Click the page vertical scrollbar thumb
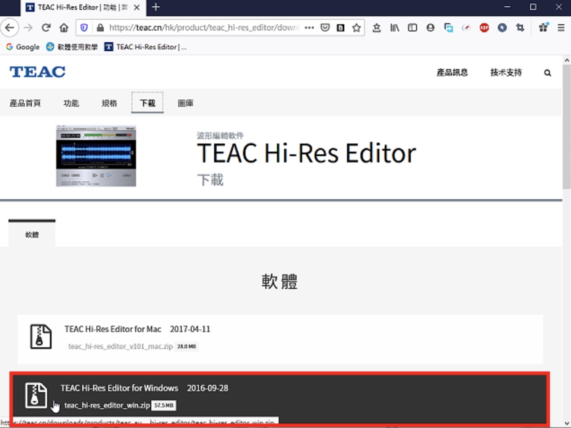The width and height of the screenshot is (571, 428). tap(567, 127)
